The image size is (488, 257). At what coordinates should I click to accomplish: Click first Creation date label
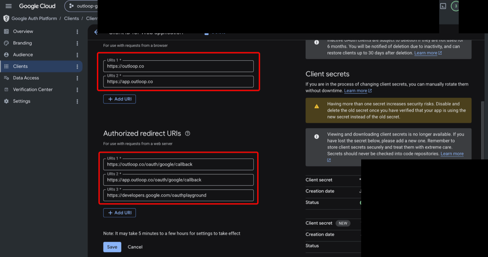(x=320, y=191)
